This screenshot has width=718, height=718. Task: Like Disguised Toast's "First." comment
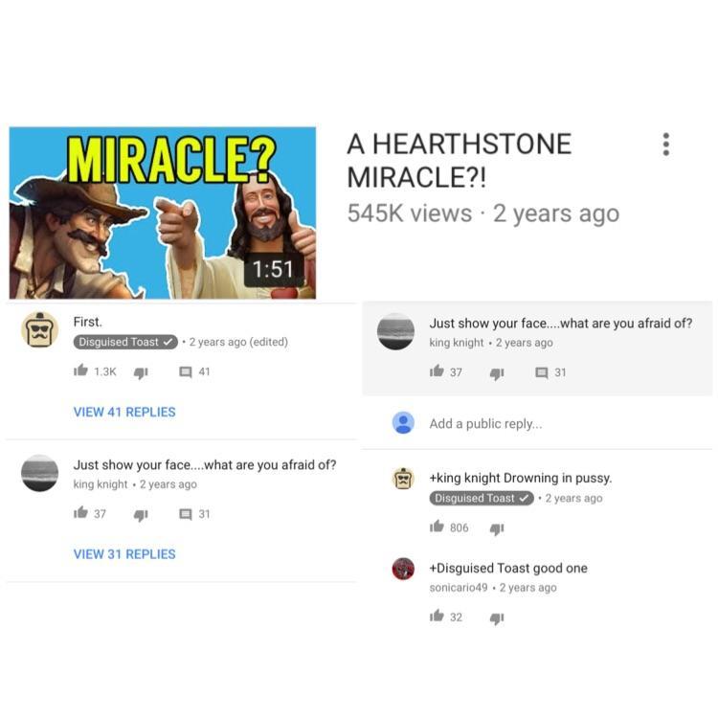tap(80, 370)
